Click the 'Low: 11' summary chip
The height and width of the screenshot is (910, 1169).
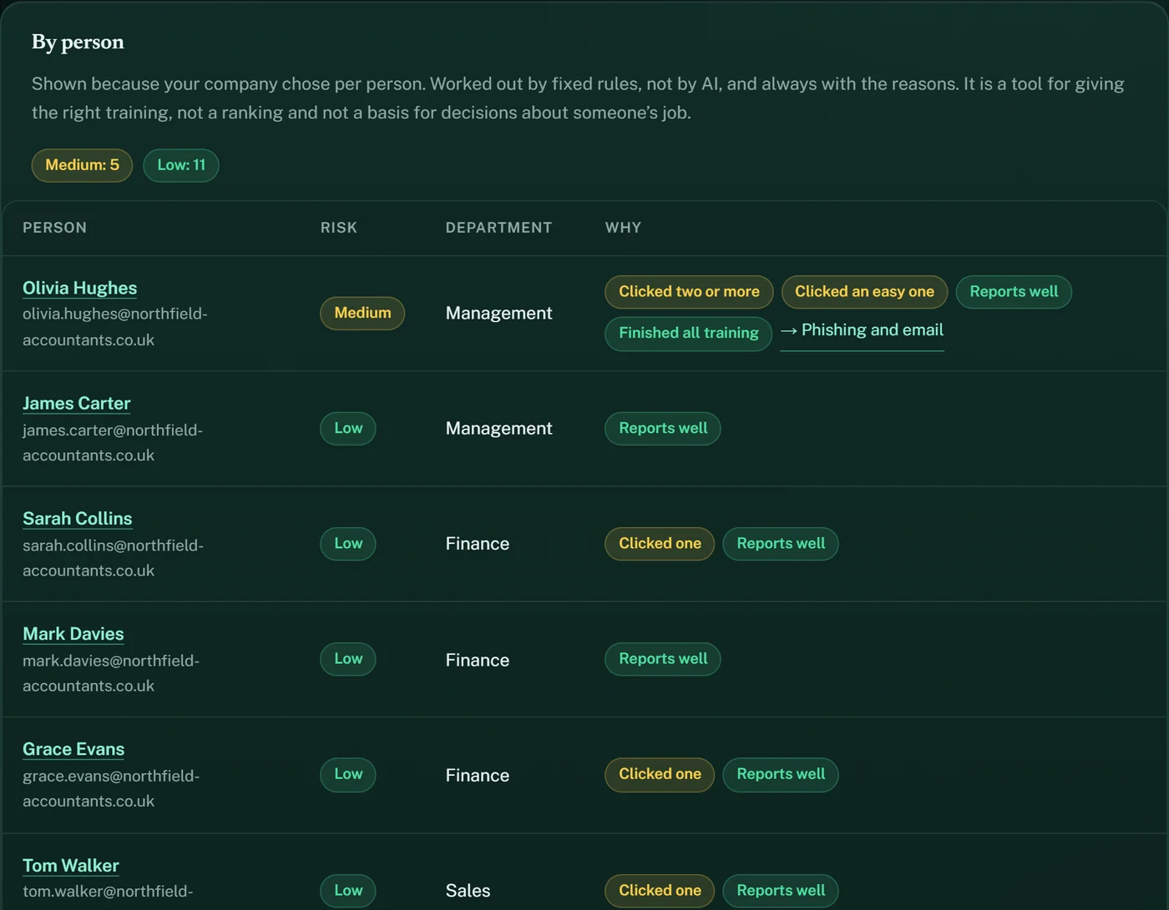coord(181,165)
